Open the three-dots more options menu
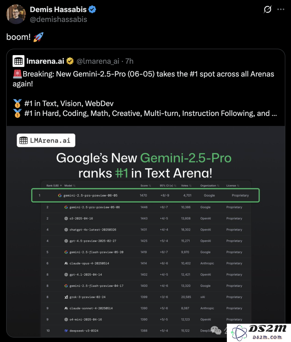The image size is (291, 342). 281,9
